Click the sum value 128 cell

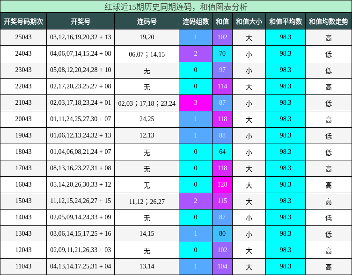click(222, 185)
